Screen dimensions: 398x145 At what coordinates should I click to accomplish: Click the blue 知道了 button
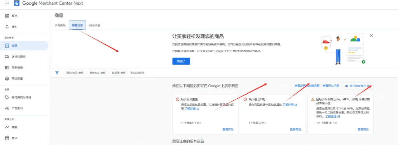tap(181, 61)
